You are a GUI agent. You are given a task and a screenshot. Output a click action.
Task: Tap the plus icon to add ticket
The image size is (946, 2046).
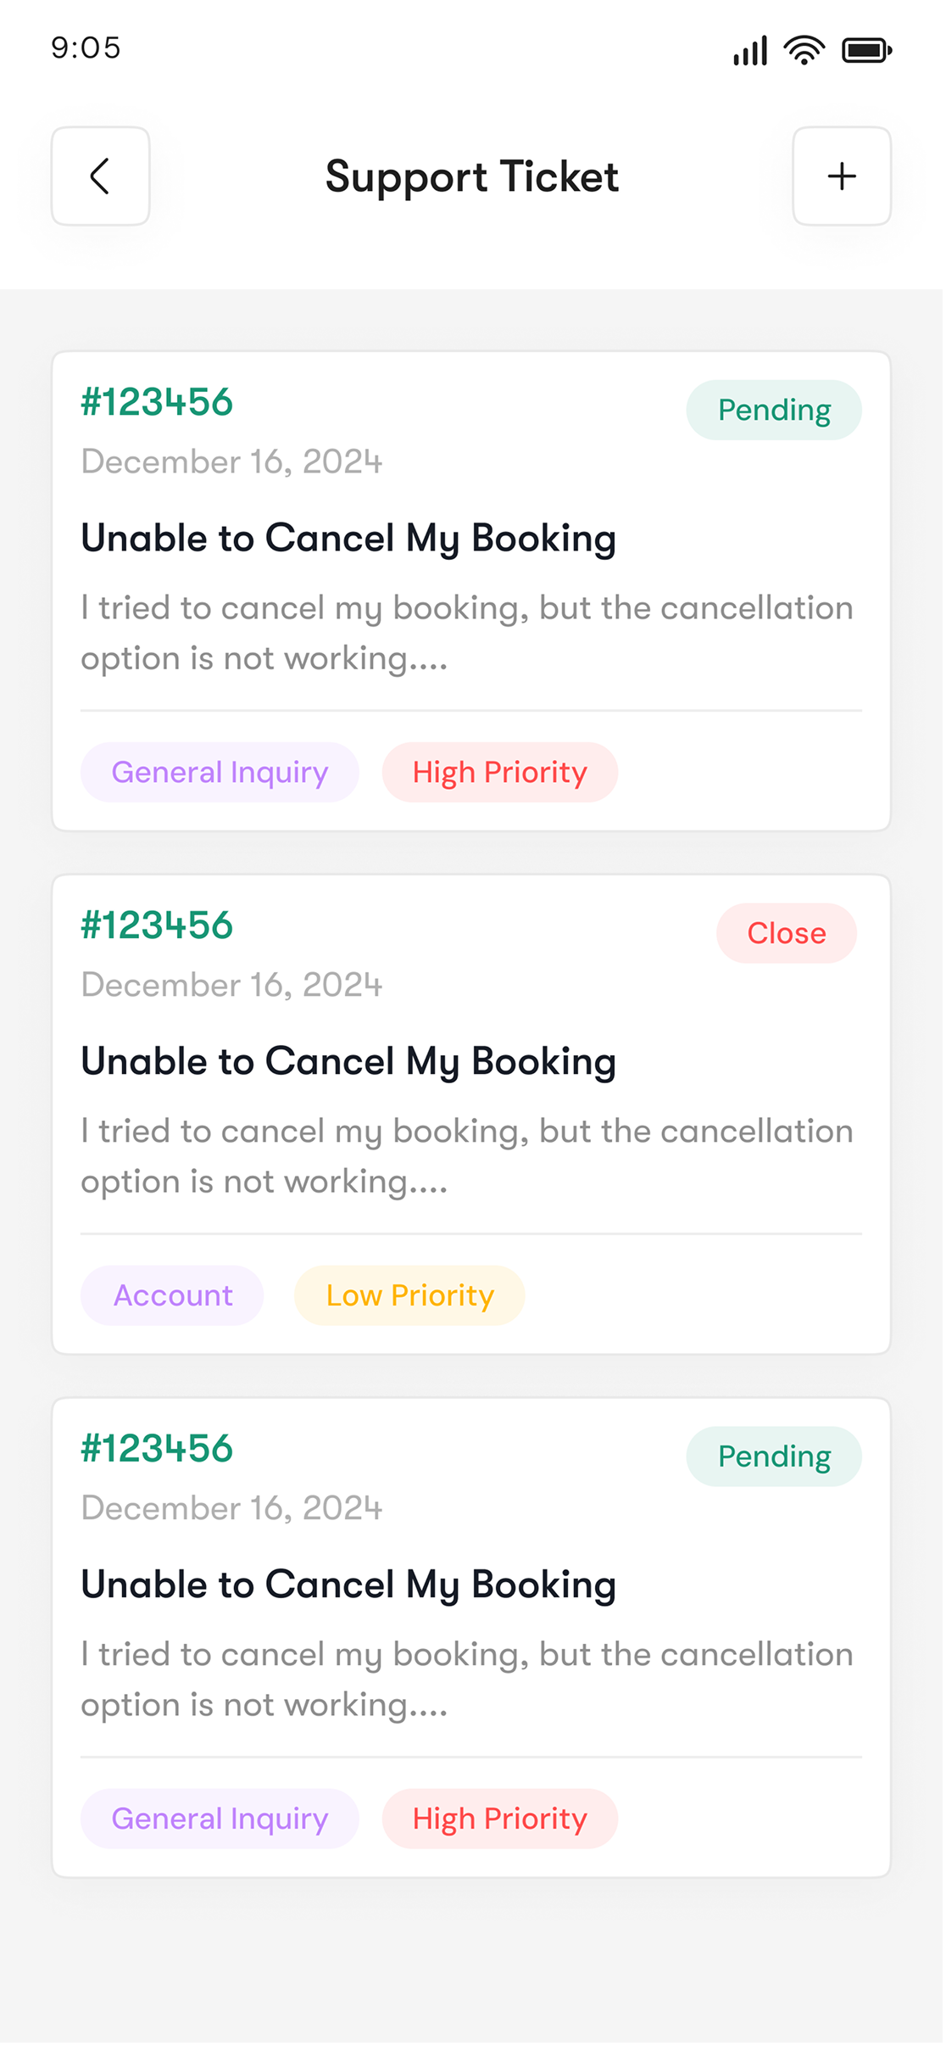tap(841, 176)
